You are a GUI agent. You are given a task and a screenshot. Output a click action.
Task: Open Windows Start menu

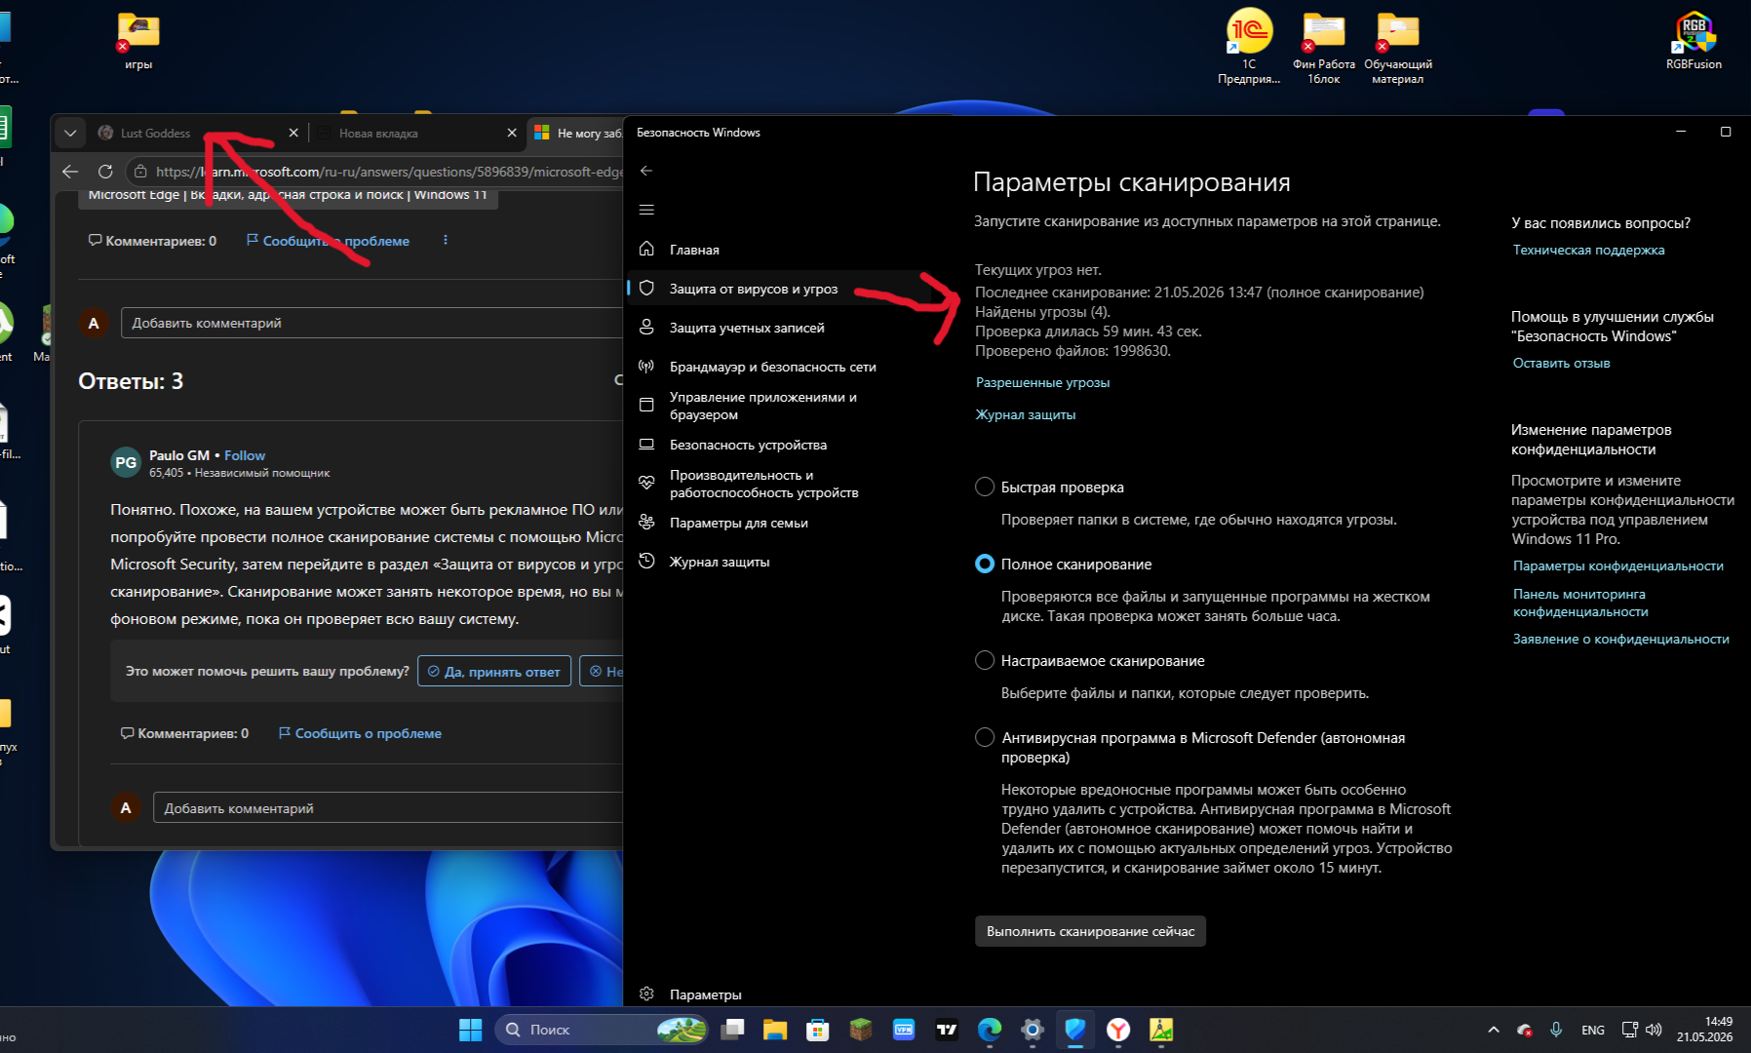tap(471, 1030)
